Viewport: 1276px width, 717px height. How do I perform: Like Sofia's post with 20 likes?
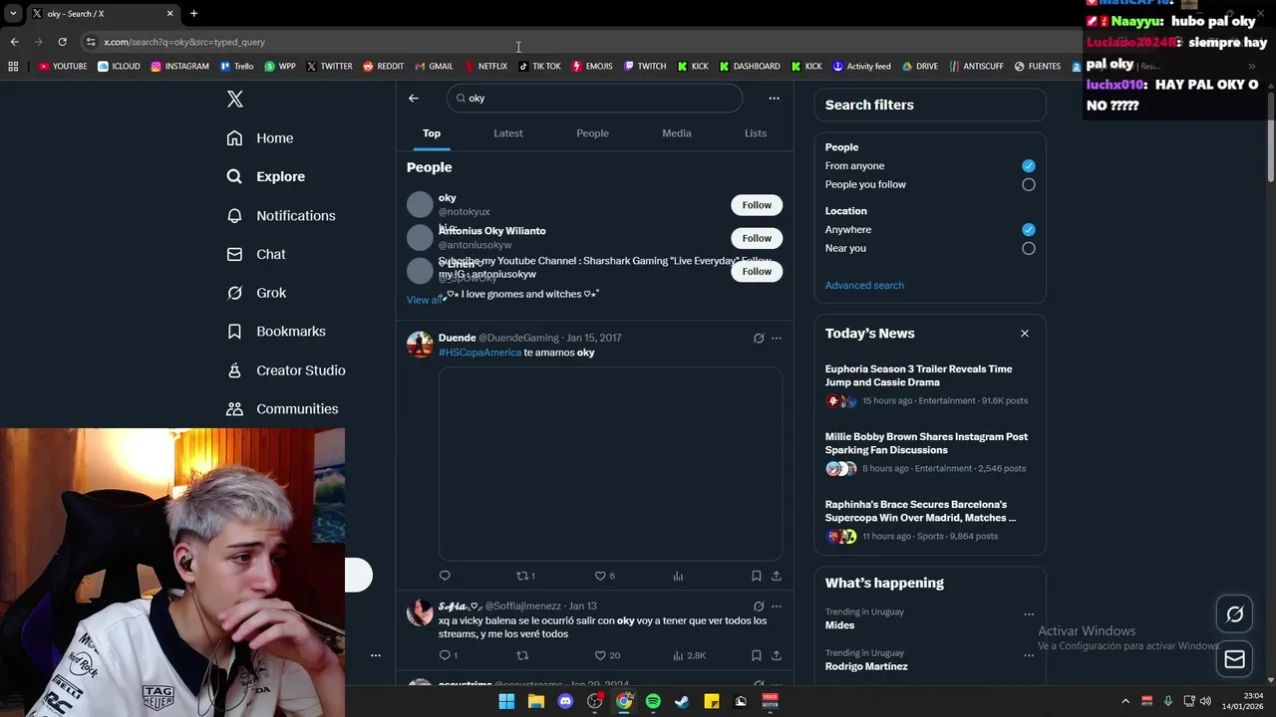[x=607, y=655]
